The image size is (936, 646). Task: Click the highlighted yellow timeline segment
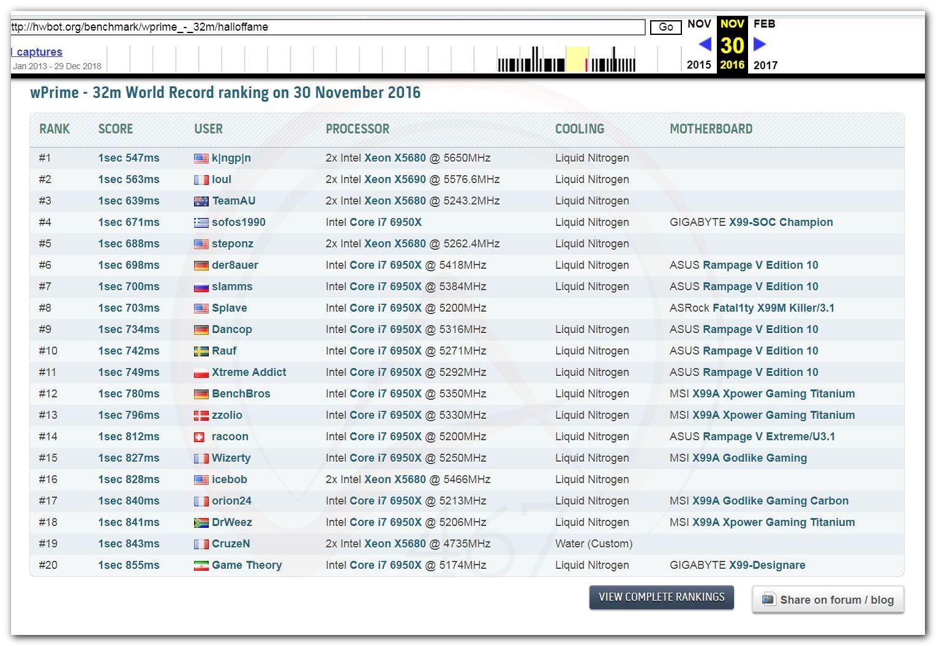tap(577, 59)
